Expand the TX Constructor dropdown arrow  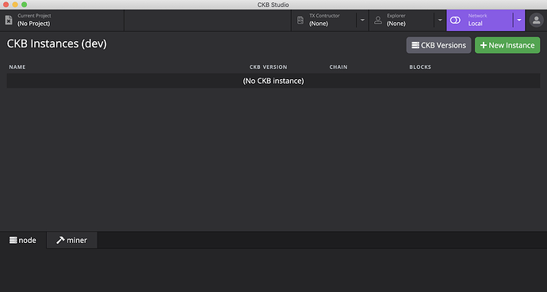(362, 21)
